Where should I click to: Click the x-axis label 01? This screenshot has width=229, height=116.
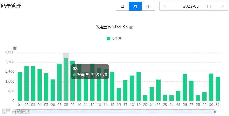20,105
